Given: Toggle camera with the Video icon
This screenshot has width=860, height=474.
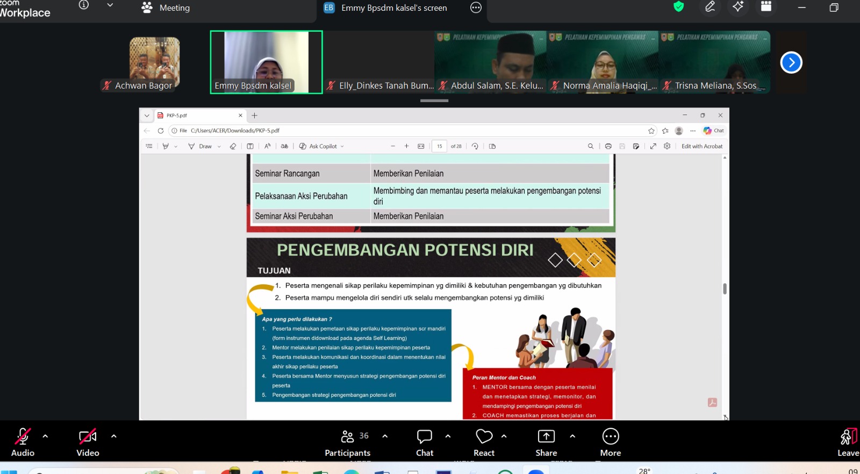Looking at the screenshot, I should [88, 436].
